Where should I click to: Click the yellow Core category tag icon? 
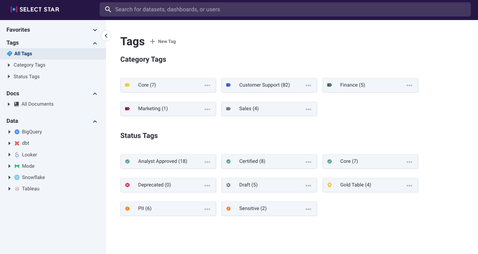click(x=127, y=85)
